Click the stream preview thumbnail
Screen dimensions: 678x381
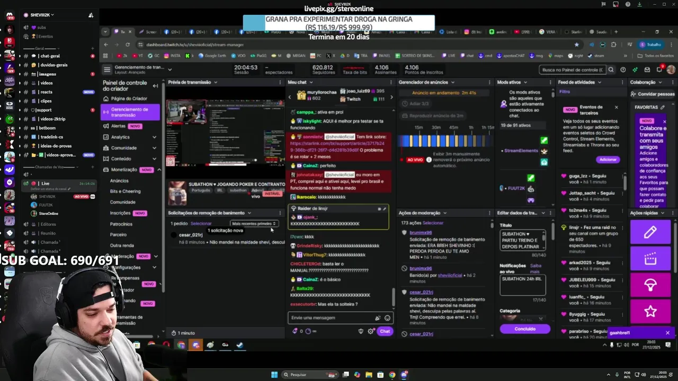click(x=225, y=133)
